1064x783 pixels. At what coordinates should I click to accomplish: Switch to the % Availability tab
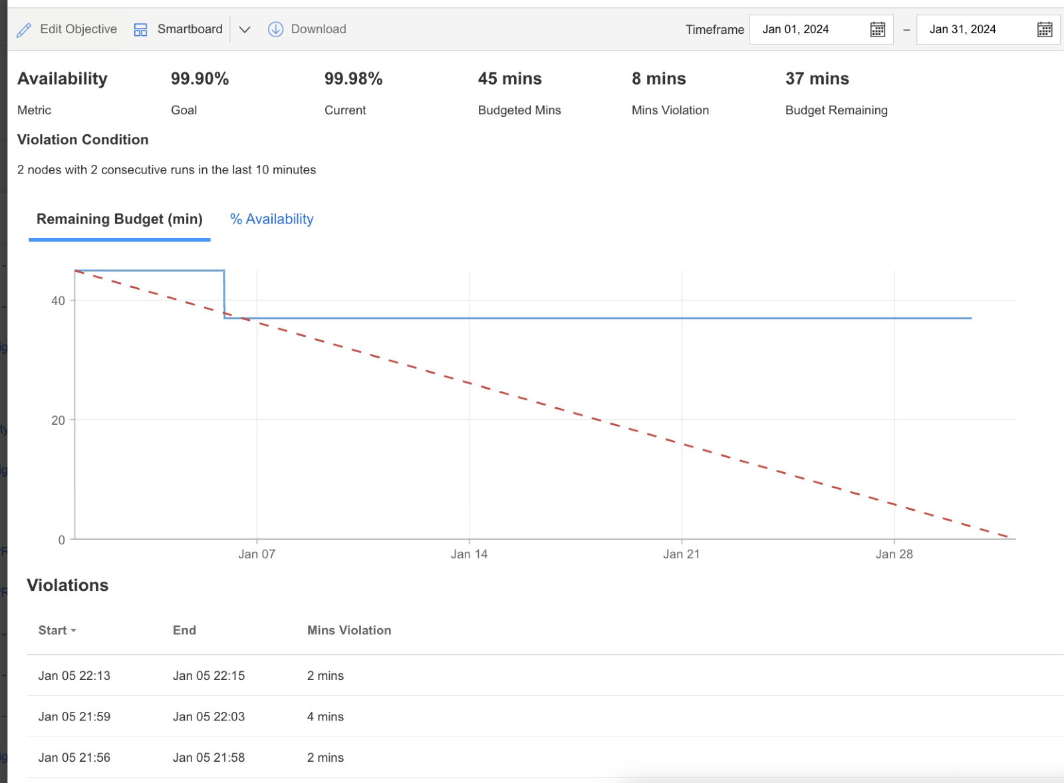tap(271, 219)
